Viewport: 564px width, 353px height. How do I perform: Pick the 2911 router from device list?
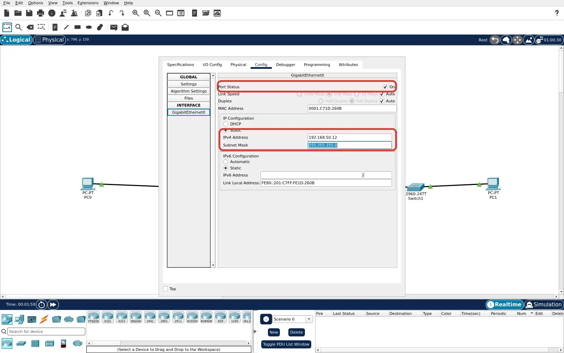(178, 317)
